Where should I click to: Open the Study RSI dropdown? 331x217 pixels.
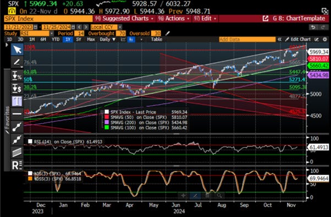click(37, 34)
